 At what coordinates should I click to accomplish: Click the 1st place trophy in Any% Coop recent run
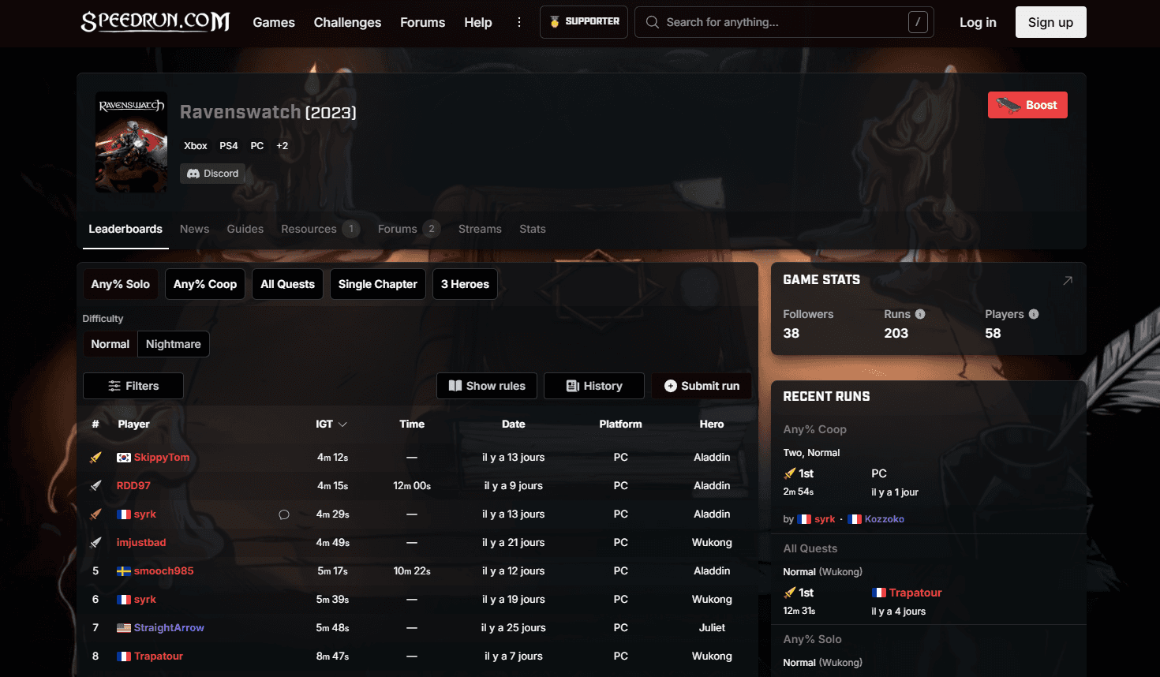(x=789, y=473)
